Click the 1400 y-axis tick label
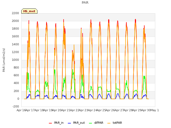This screenshot has width=171, height=128. tap(15, 44)
